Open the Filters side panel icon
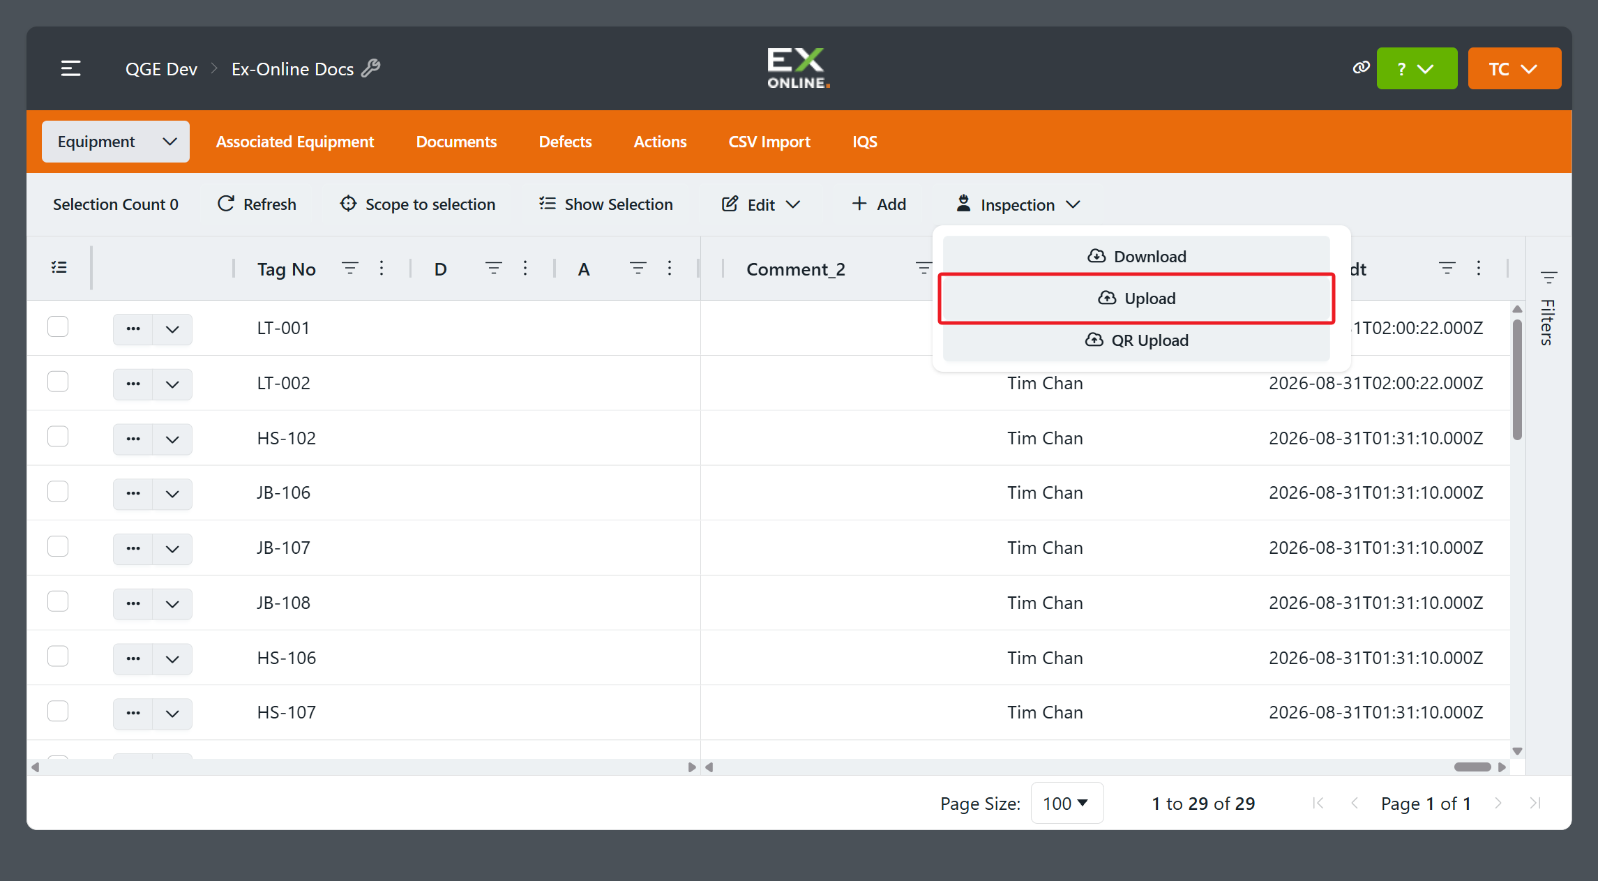Screen dimensions: 1598x881 pyautogui.click(x=1548, y=278)
